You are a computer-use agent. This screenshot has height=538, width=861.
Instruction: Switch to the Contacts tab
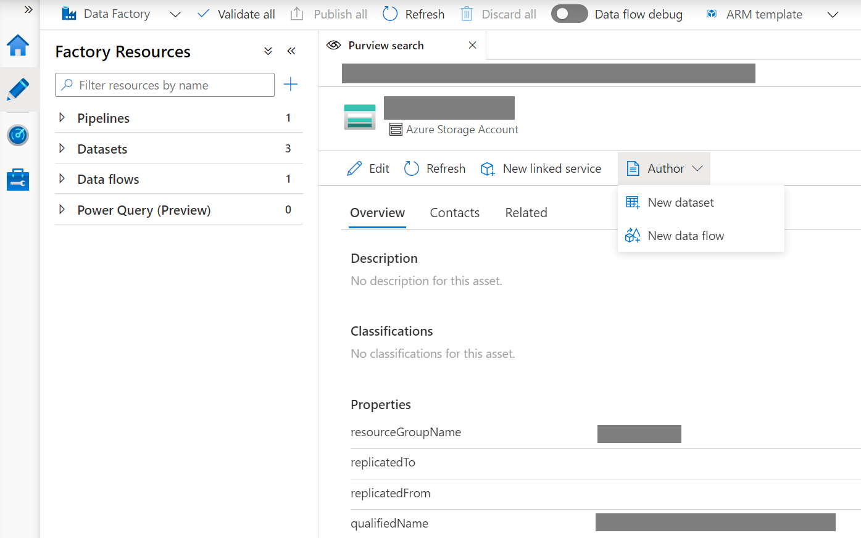pos(454,213)
